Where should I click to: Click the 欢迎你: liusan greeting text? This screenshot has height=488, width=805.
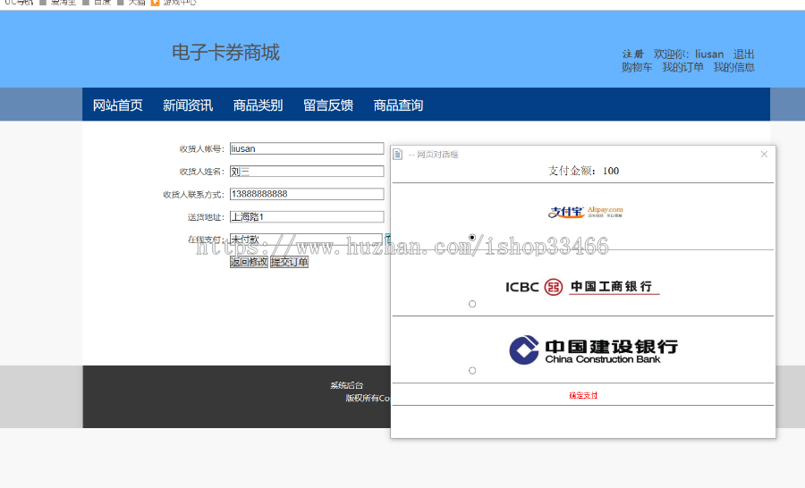coord(689,54)
